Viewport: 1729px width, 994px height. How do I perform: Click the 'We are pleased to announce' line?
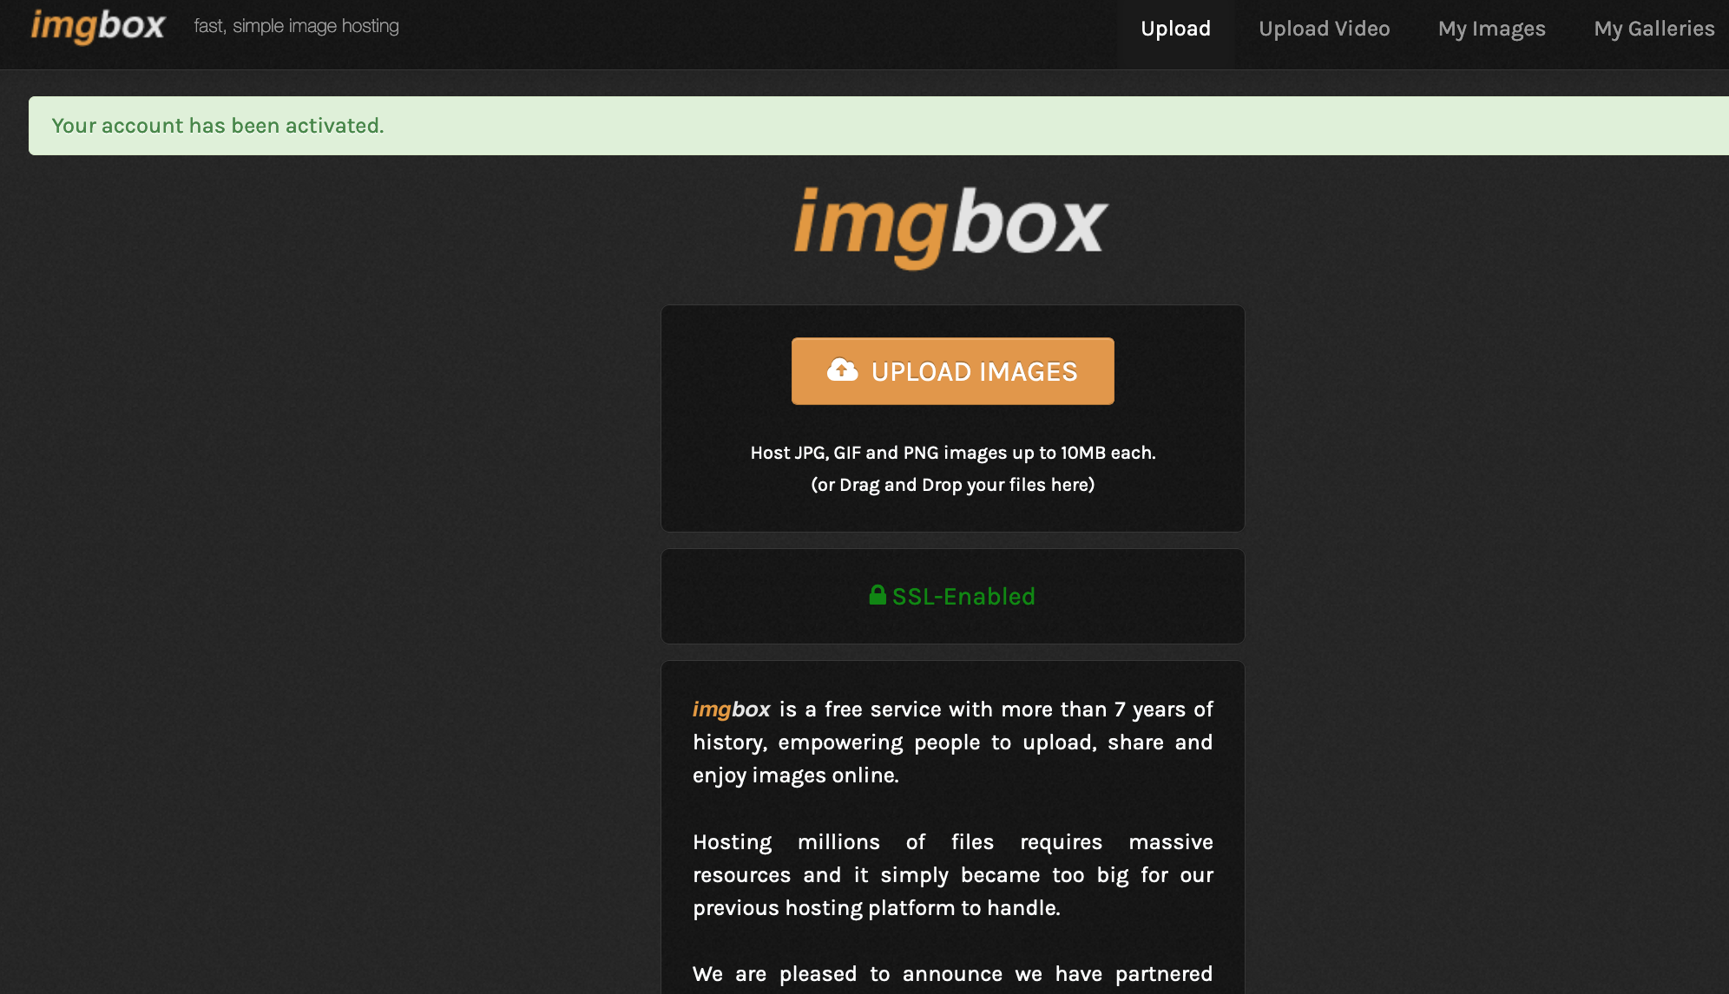953,974
